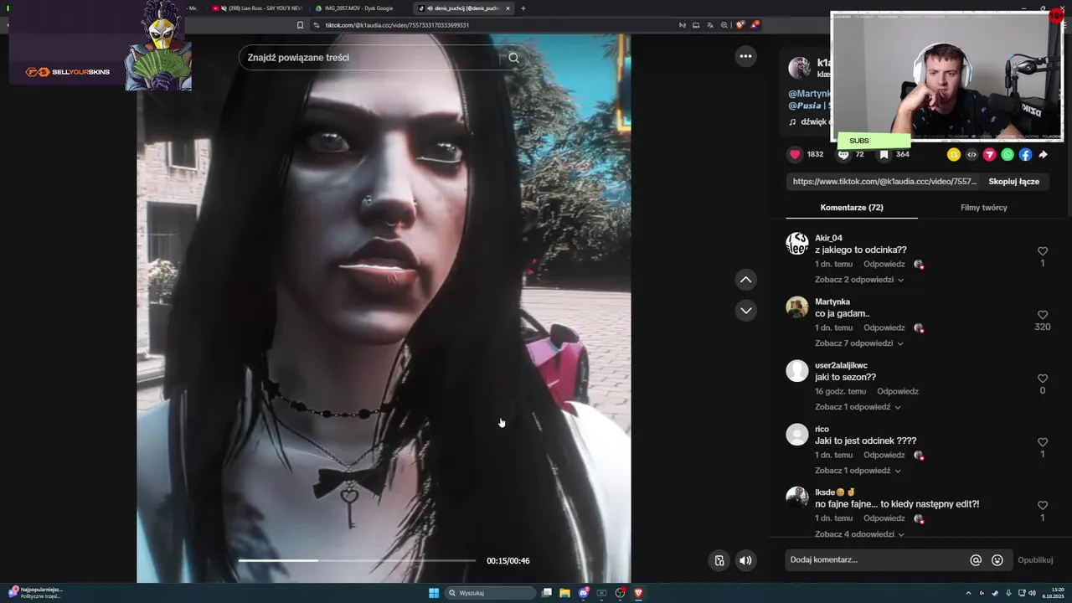Switch to the Filmy twórcy tab
This screenshot has height=603, width=1072.
click(984, 208)
